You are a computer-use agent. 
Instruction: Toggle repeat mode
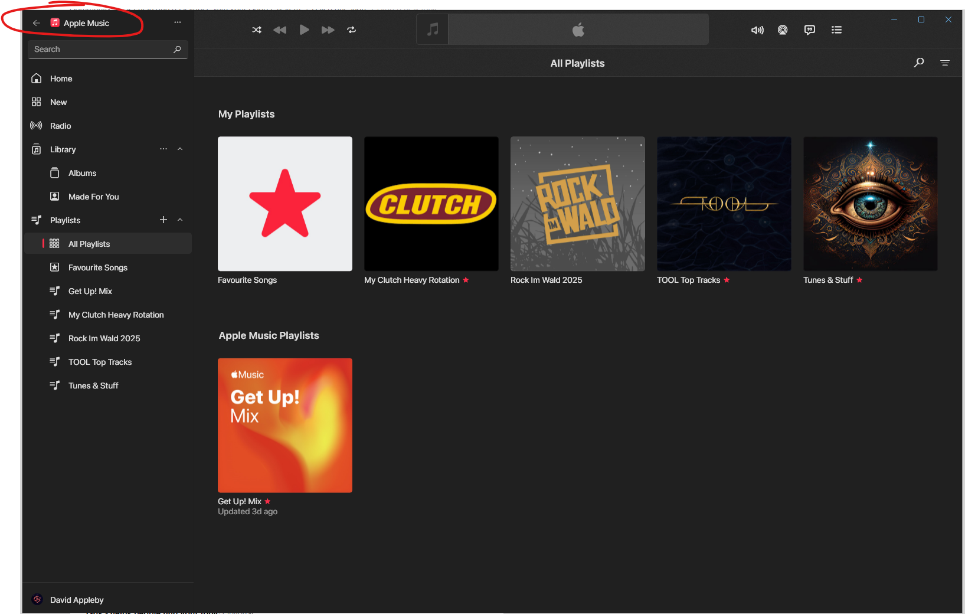coord(352,30)
